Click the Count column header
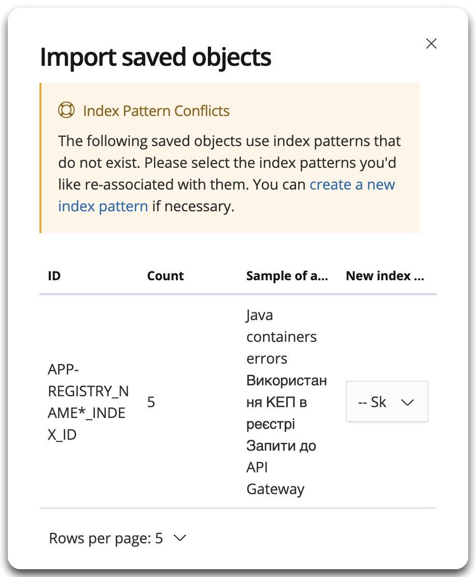Image resolution: width=476 pixels, height=577 pixels. point(165,276)
